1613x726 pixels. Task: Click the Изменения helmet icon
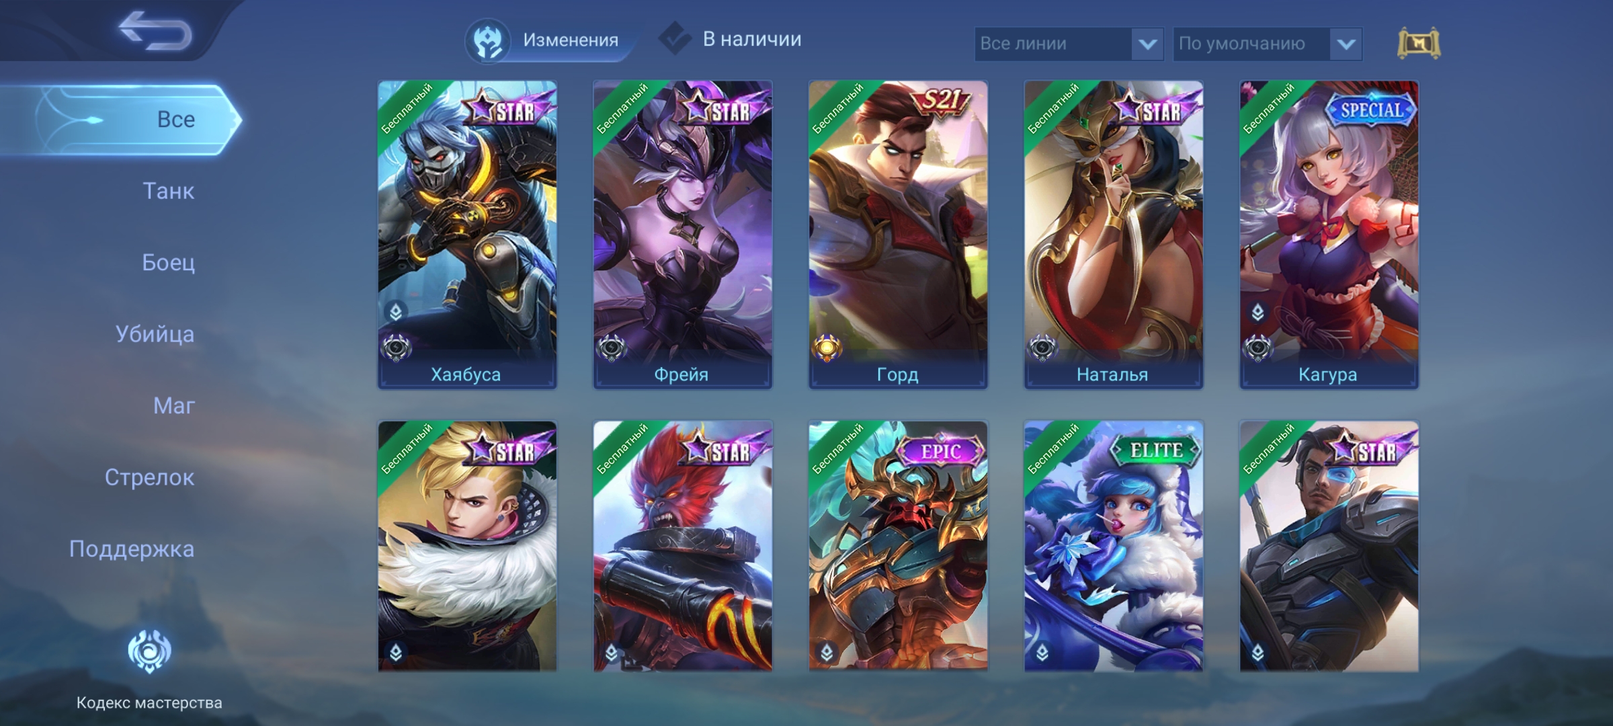pyautogui.click(x=487, y=40)
